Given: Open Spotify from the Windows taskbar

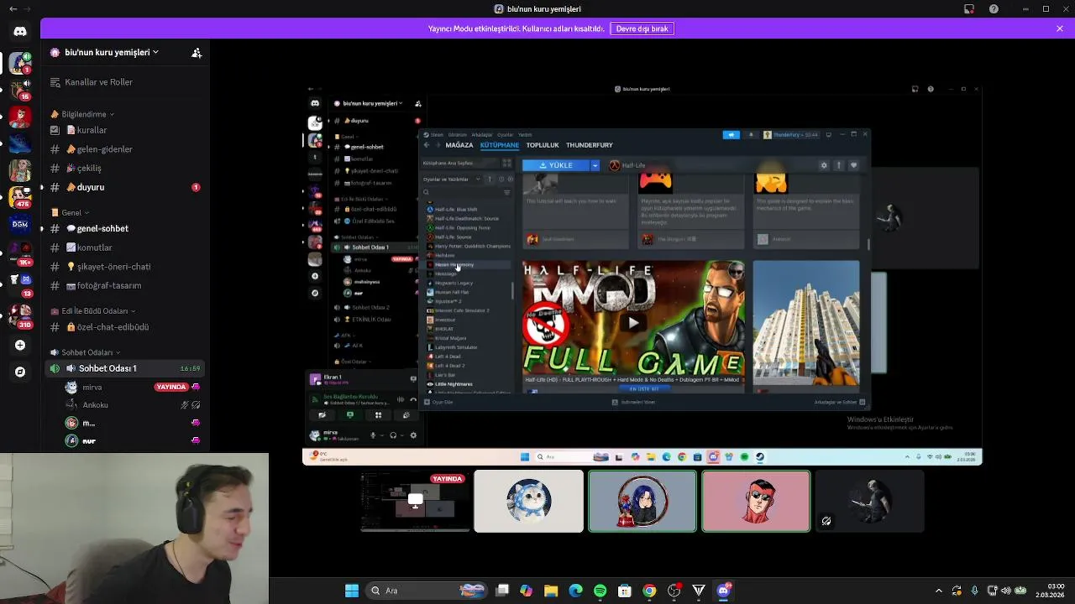Looking at the screenshot, I should coord(600,591).
